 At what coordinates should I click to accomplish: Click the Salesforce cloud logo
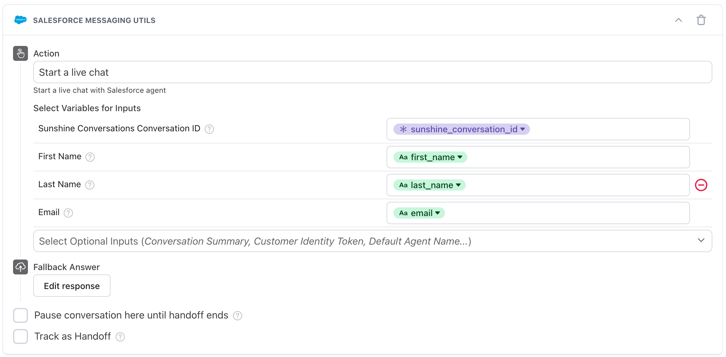[x=20, y=20]
